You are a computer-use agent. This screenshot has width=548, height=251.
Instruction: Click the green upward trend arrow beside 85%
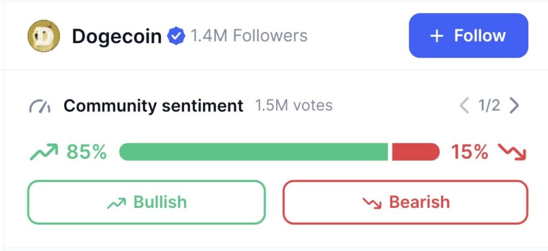click(43, 153)
